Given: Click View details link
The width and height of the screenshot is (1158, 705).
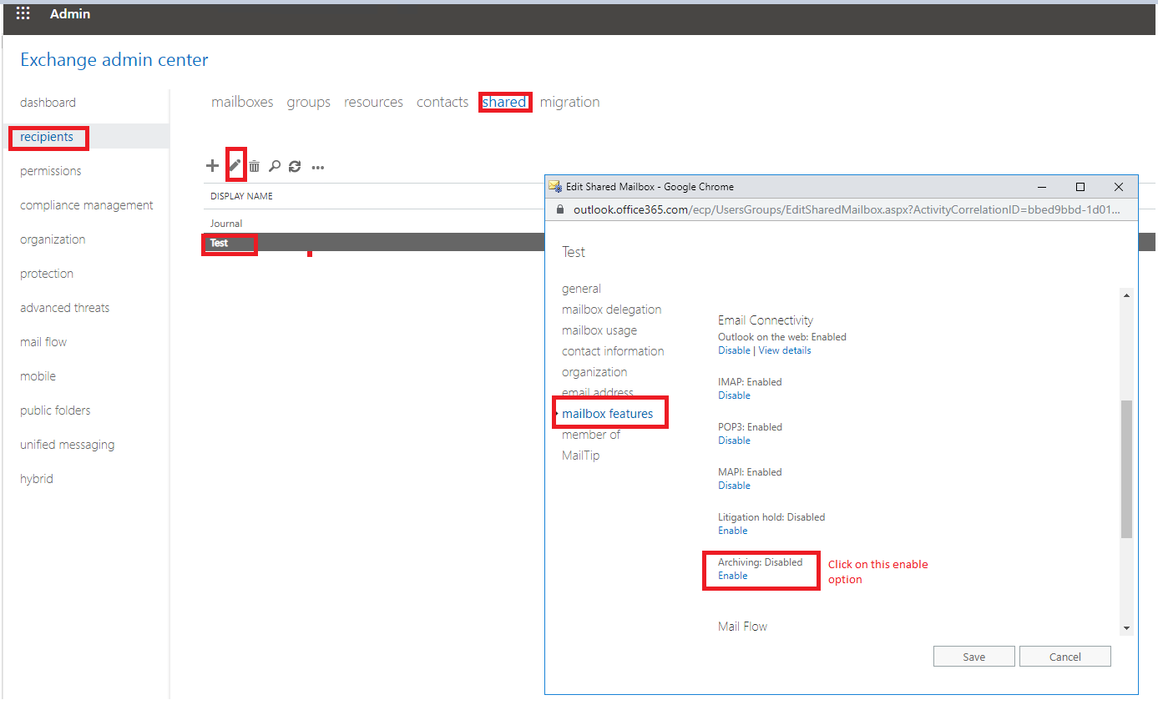Looking at the screenshot, I should pos(785,350).
